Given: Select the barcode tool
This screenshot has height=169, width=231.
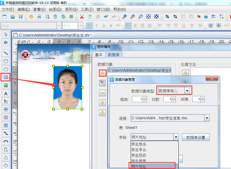Looking at the screenshot, I should click(x=6, y=109).
